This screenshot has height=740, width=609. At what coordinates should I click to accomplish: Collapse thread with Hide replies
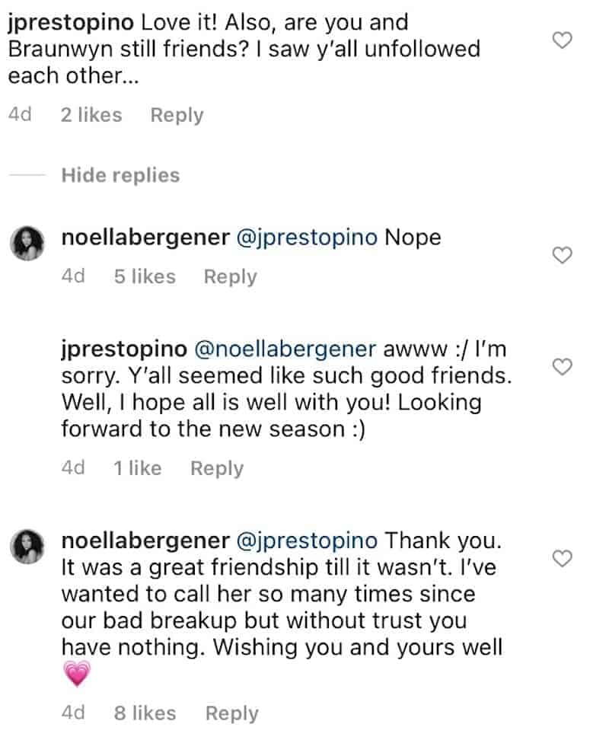[x=120, y=175]
